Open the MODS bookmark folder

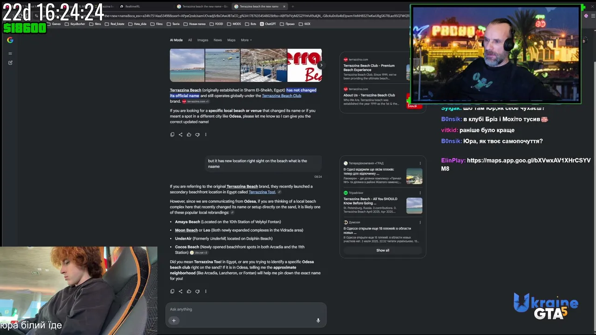click(x=234, y=24)
